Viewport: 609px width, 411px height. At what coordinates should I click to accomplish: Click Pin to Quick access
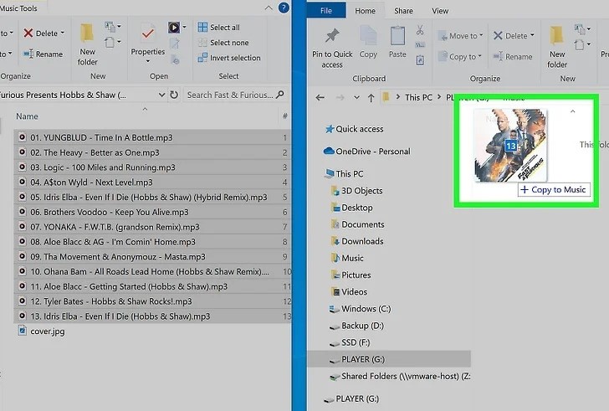(332, 48)
